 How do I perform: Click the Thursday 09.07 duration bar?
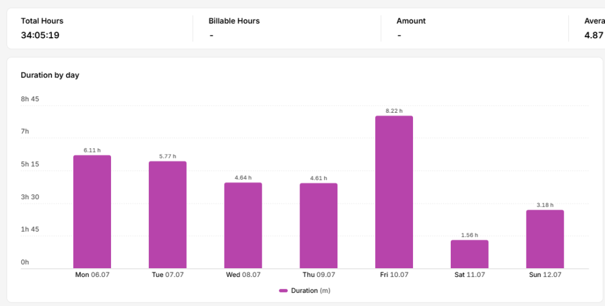(318, 226)
